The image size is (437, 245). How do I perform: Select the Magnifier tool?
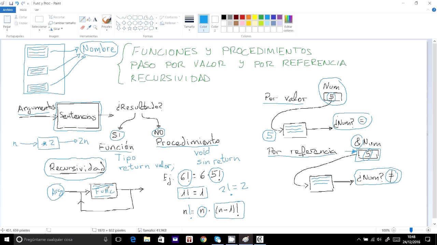click(x=95, y=27)
